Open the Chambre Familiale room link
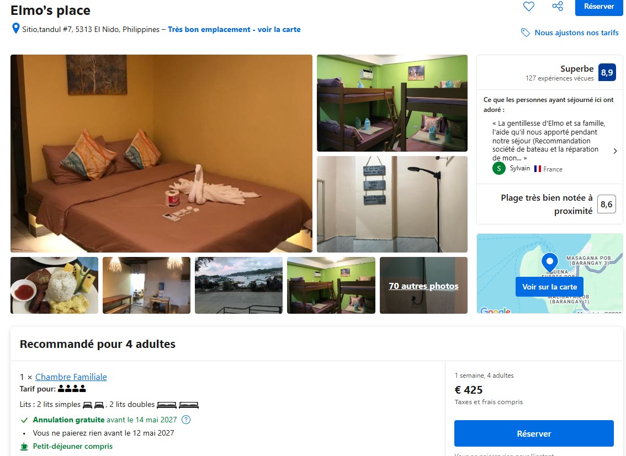The width and height of the screenshot is (626, 456). pos(71,377)
